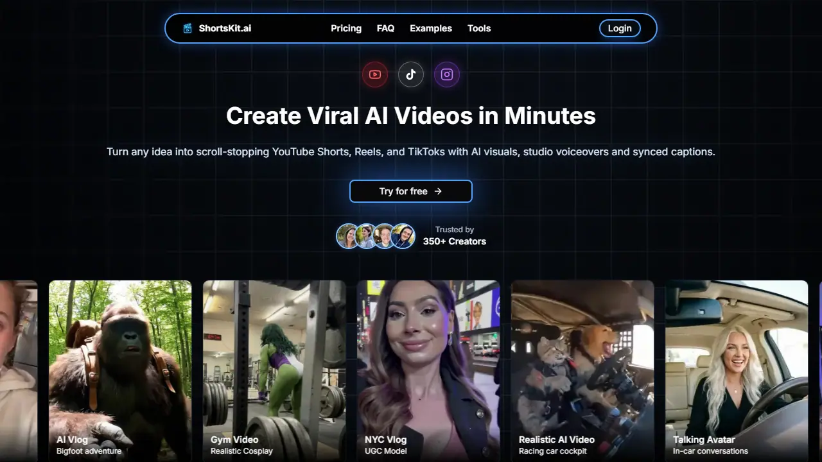Open the AI Vlog Bigfoot adventure video
This screenshot has height=462, width=822.
(x=120, y=371)
